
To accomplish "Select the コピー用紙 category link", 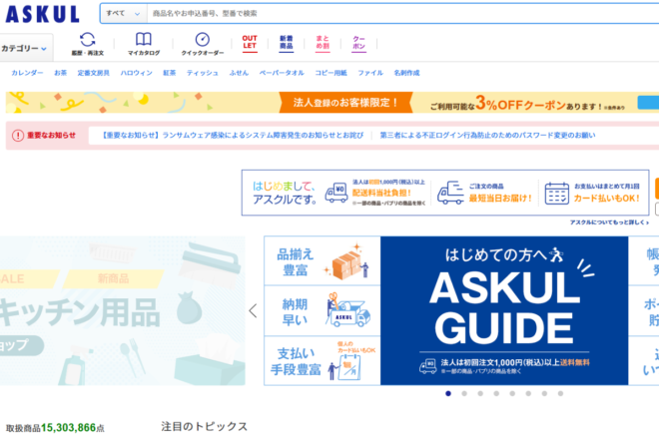I will (x=330, y=73).
